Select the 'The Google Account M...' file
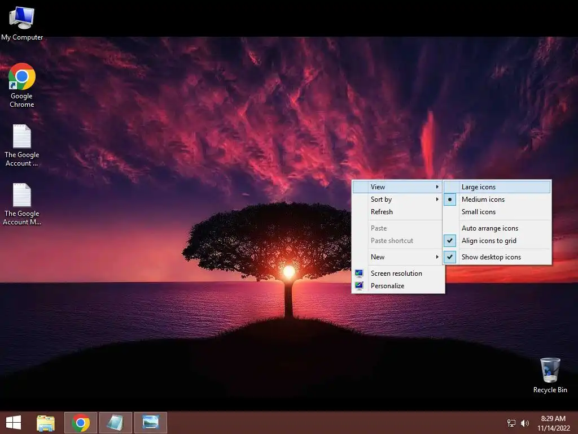The height and width of the screenshot is (434, 578). (x=22, y=204)
